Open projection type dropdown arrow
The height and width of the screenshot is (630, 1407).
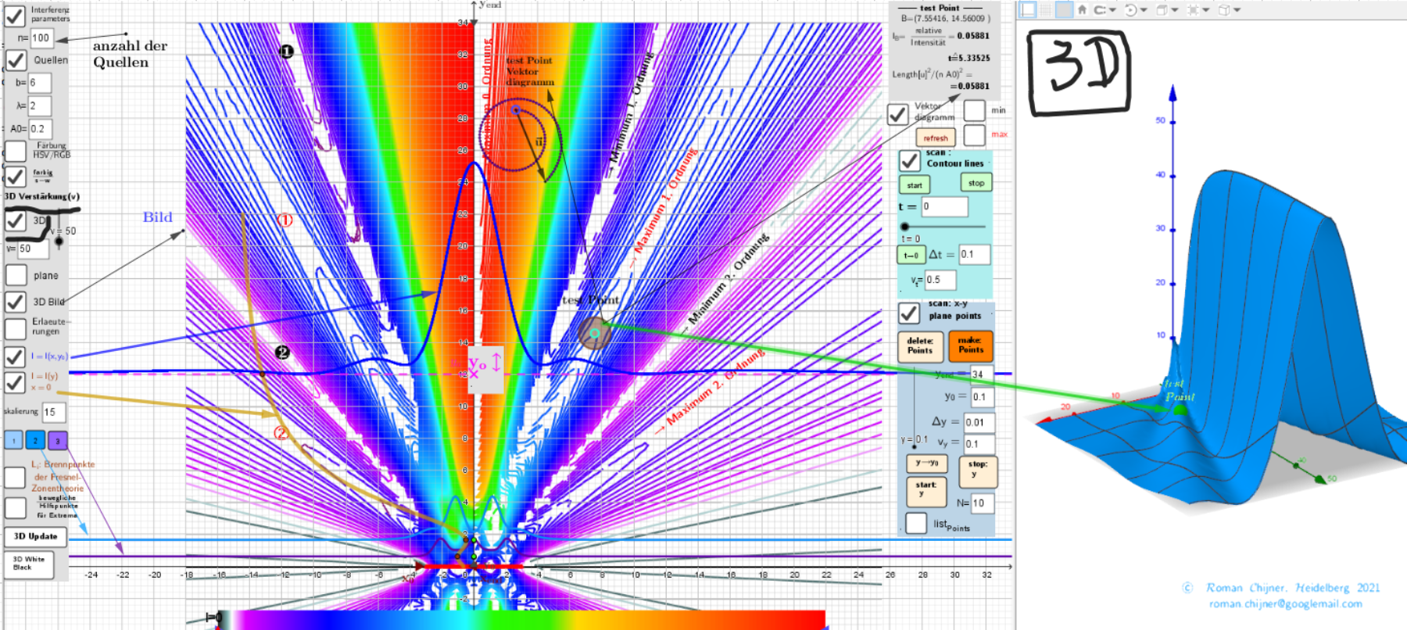(x=1237, y=10)
